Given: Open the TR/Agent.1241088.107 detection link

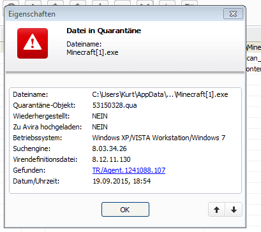Looking at the screenshot, I should [129, 170].
